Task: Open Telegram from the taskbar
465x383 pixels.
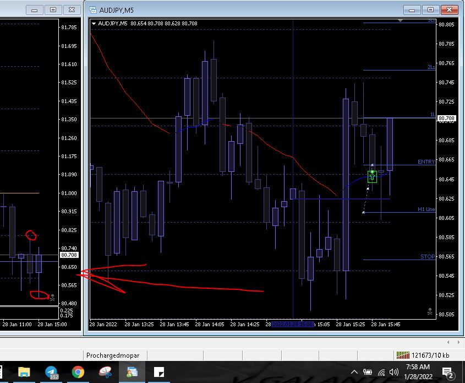Action: click(51, 373)
